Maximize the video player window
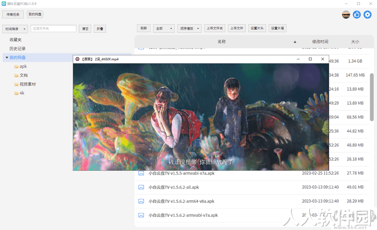Screen dimensions: 377x230 click(x=310, y=59)
